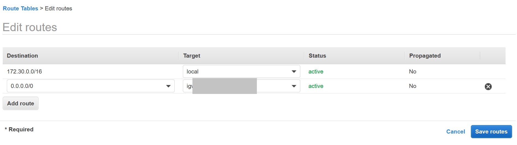Click the Edit routes page heading
517x145 pixels.
30,27
